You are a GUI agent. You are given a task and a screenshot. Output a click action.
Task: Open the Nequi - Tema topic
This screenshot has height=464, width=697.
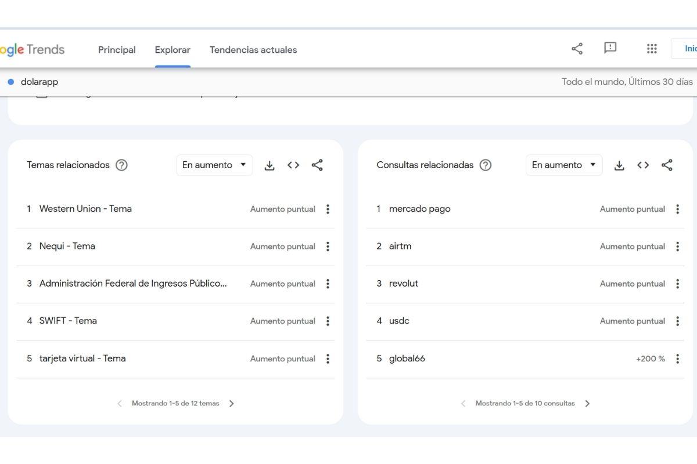pos(67,246)
